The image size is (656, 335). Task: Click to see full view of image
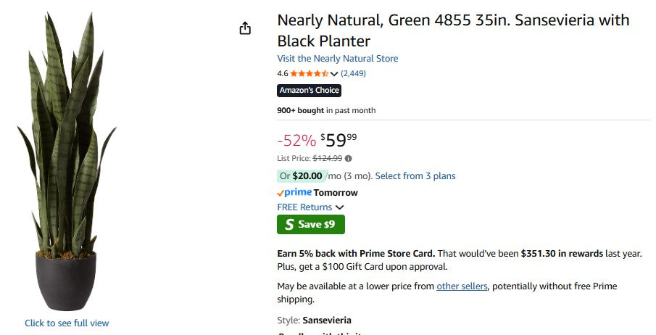(67, 323)
